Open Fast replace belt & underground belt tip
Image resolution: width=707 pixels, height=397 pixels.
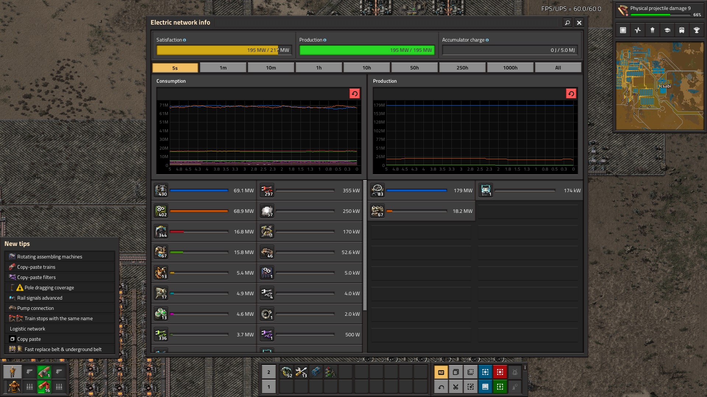(x=60, y=349)
